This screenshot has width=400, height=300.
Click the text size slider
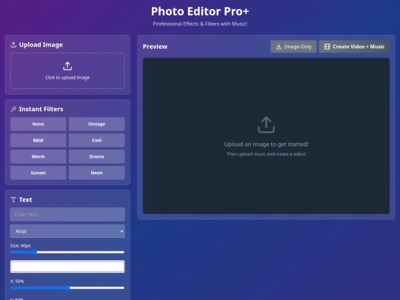[67, 253]
